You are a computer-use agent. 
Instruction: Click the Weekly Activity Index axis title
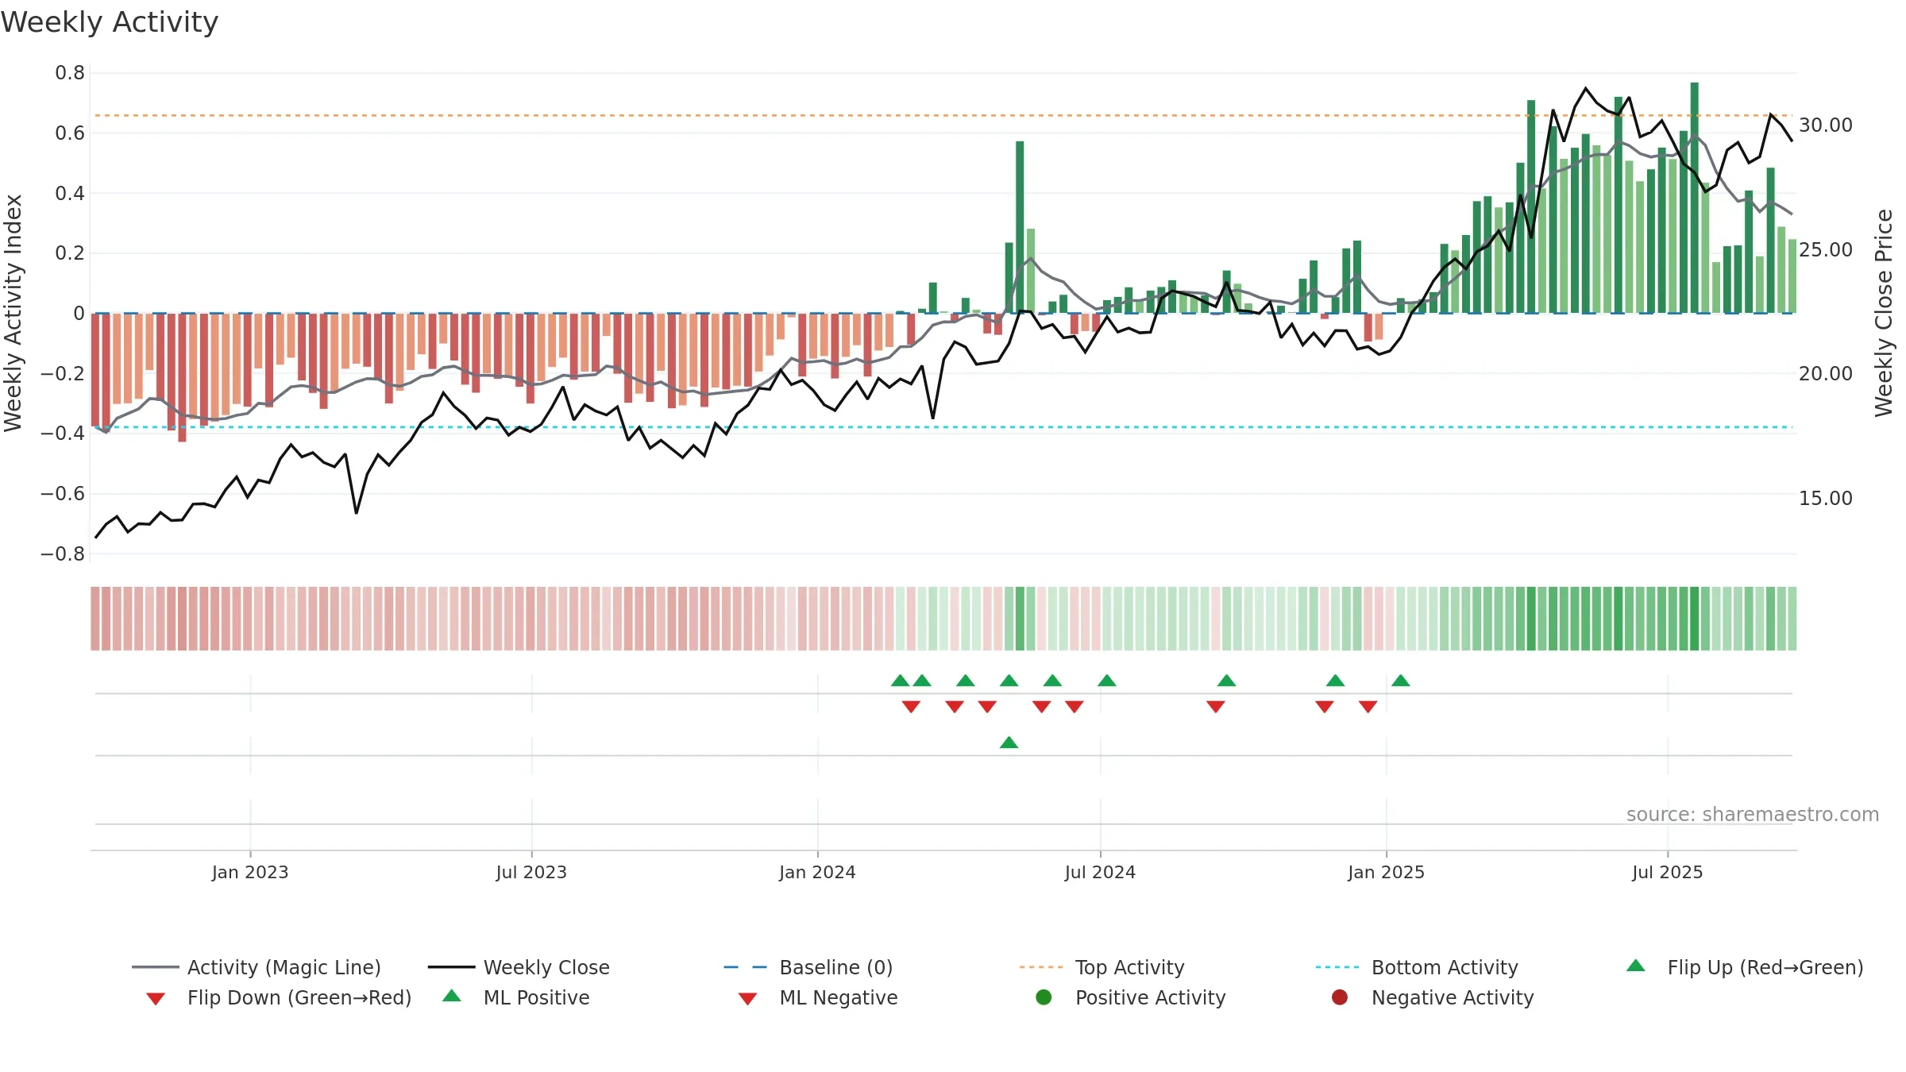pos(13,313)
